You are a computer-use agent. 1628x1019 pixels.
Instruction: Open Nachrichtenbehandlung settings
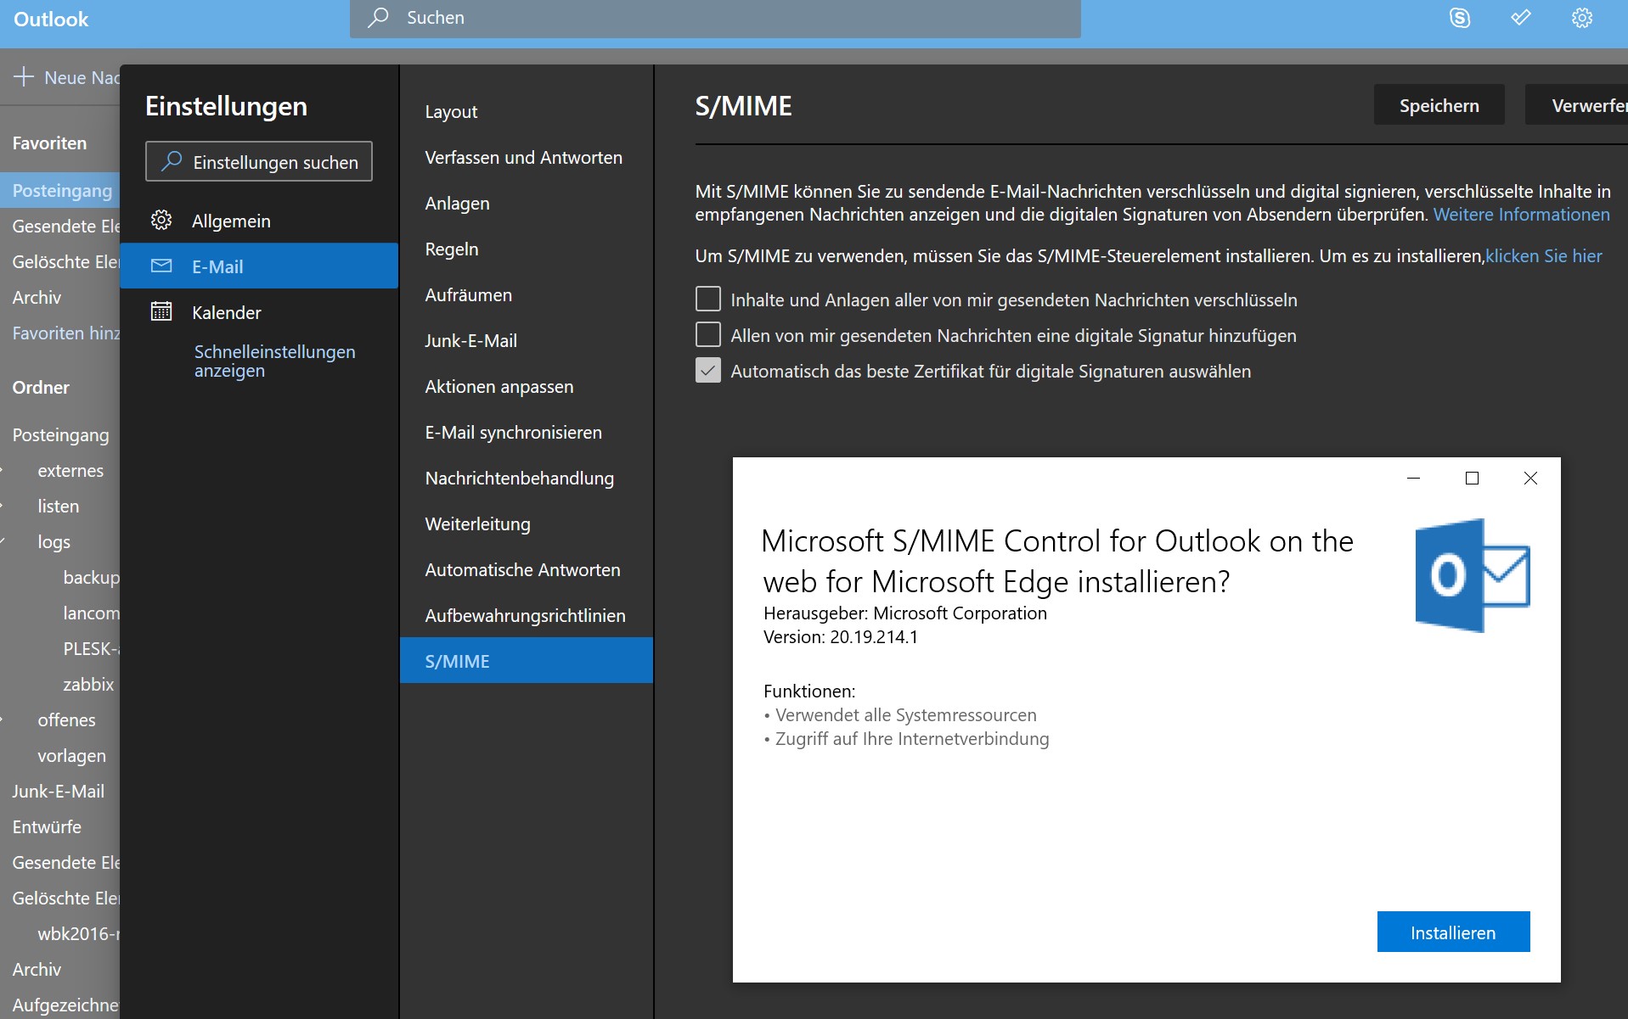tap(527, 478)
